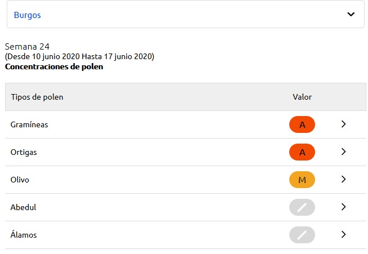This screenshot has width=368, height=254.
Task: Select the Gramíneas pollen type label
Action: click(x=29, y=124)
